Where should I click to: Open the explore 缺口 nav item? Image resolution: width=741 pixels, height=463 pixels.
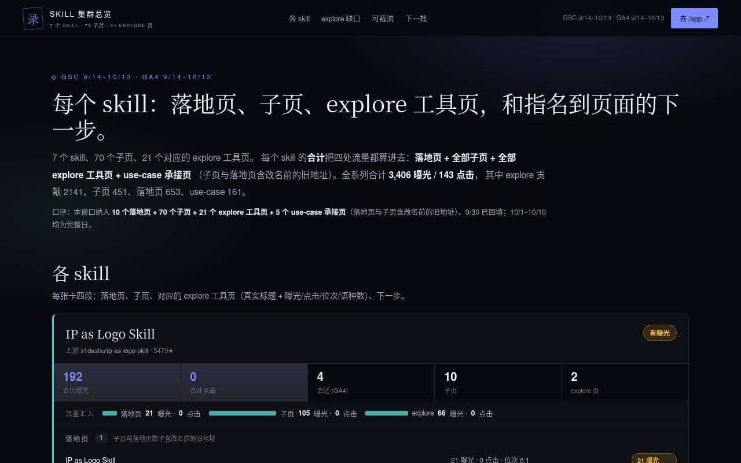point(341,19)
